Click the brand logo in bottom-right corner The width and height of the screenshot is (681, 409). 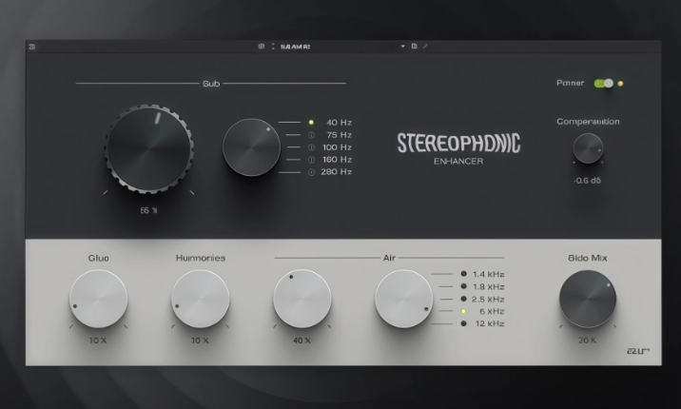[x=638, y=351]
